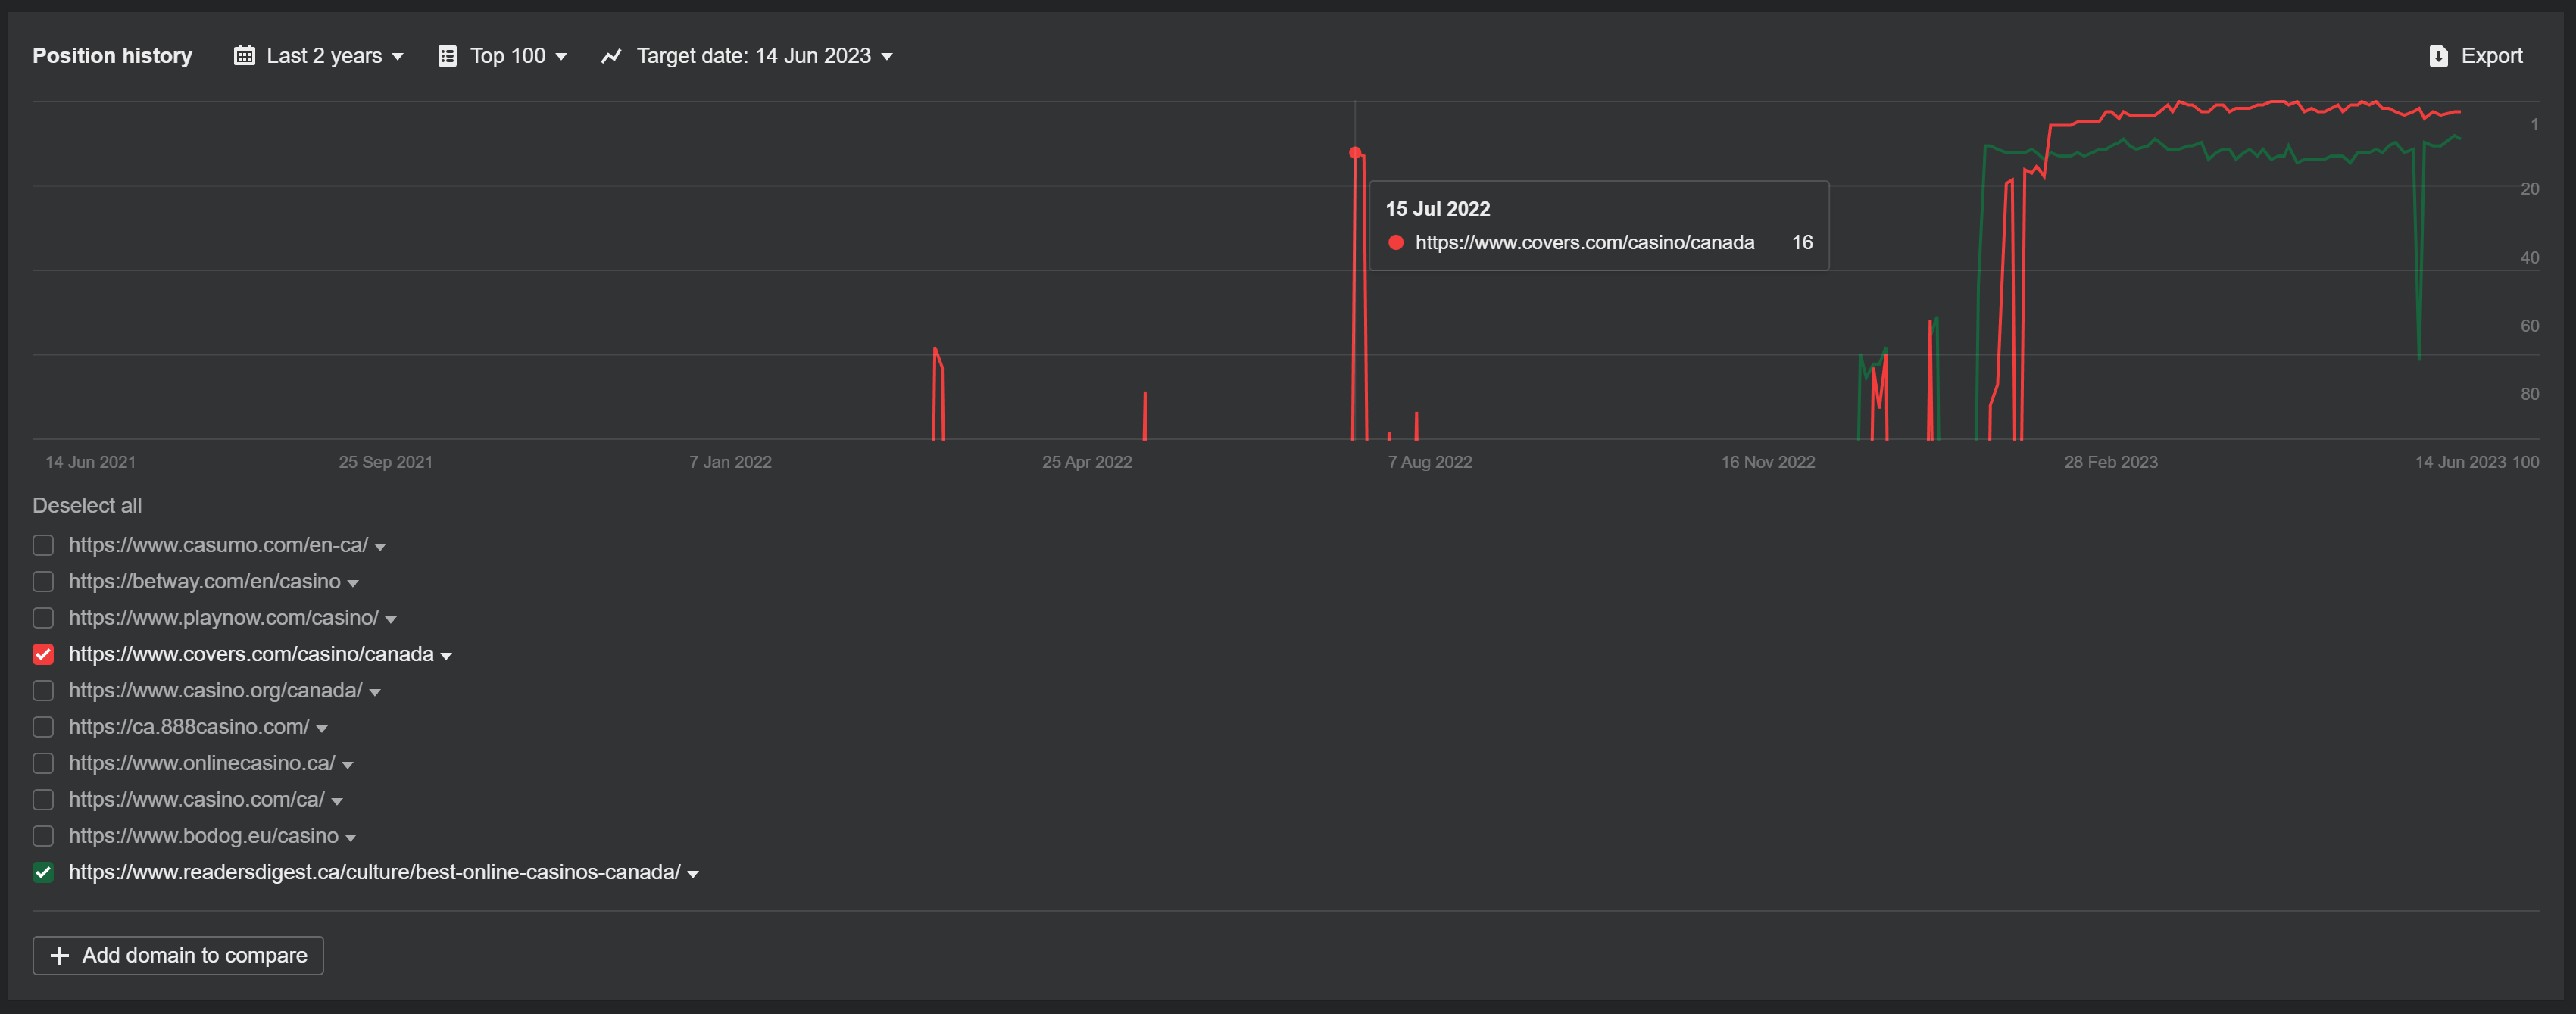Enable the betway.com/en/casino checkbox
The width and height of the screenshot is (2576, 1014).
(x=43, y=581)
